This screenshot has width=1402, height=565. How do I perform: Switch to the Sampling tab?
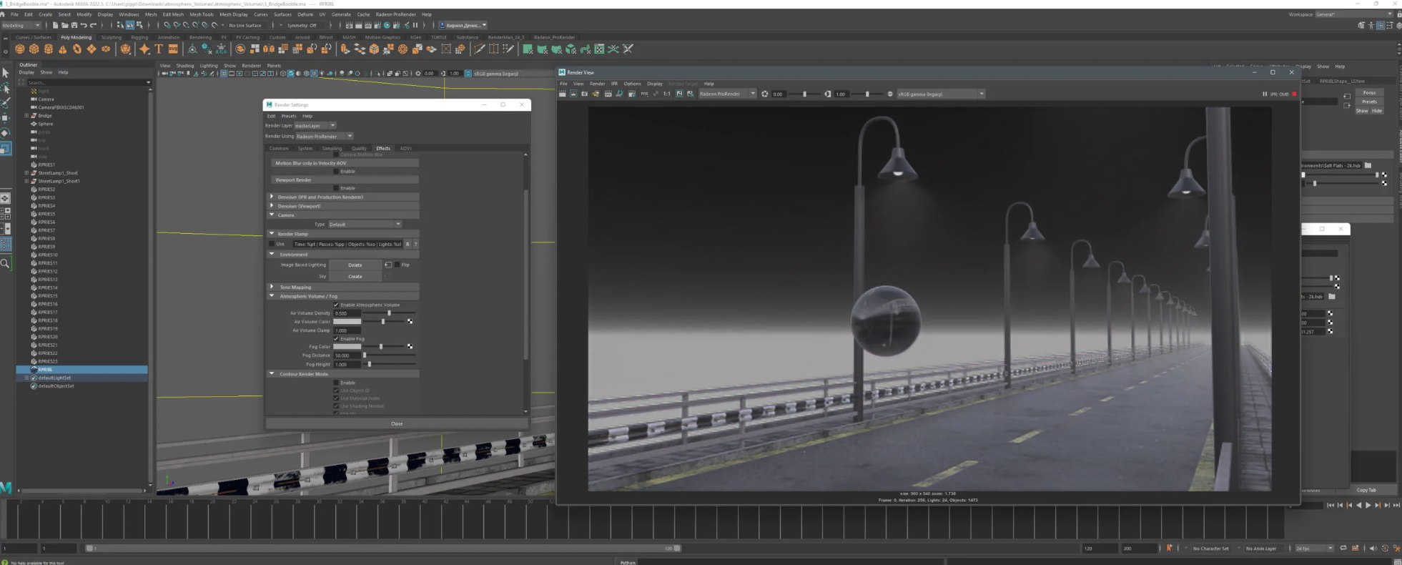tap(332, 148)
